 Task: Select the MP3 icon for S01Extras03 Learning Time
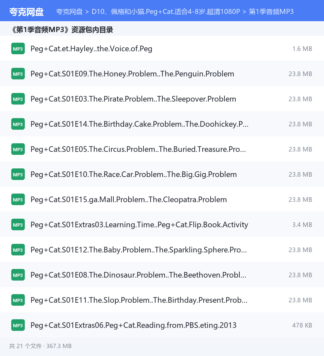coord(18,225)
